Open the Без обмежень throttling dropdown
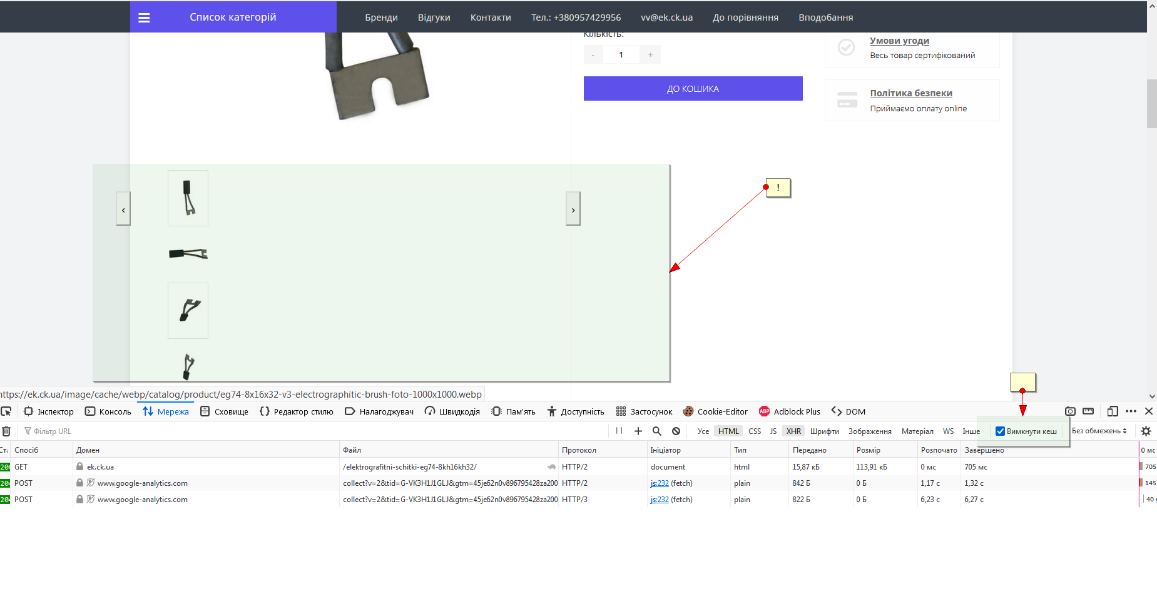Viewport: 1157px width, 604px height. pos(1099,431)
